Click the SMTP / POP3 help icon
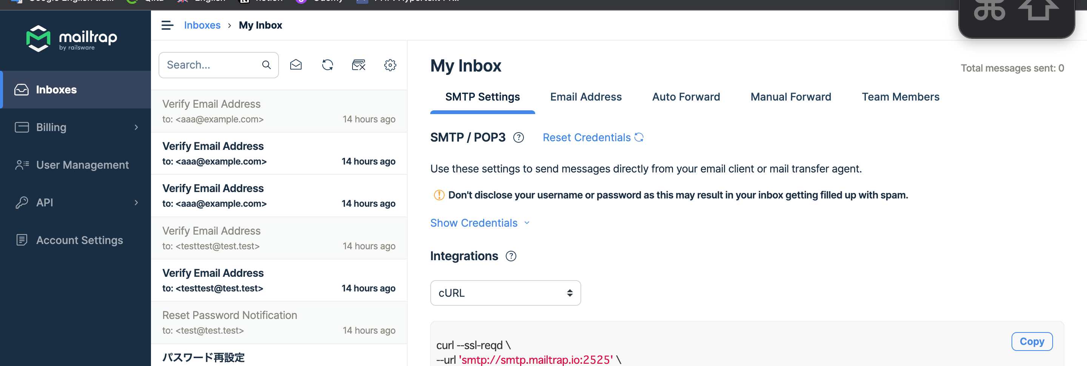The width and height of the screenshot is (1087, 366). [x=519, y=138]
